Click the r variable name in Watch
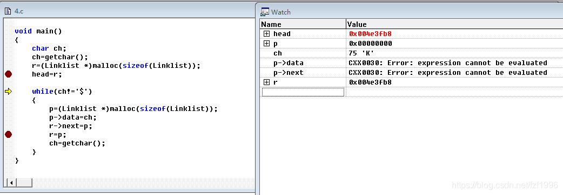563x195 pixels. (x=276, y=82)
